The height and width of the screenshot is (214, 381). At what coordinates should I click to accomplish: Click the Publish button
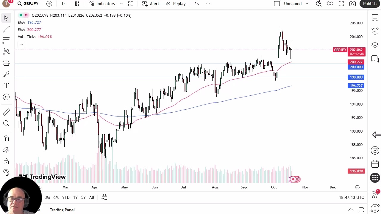(370, 4)
